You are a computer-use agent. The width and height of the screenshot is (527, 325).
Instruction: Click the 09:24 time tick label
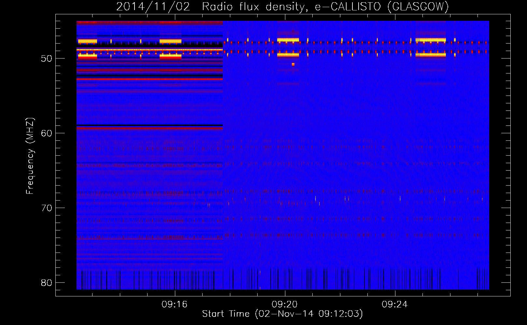[x=395, y=304]
